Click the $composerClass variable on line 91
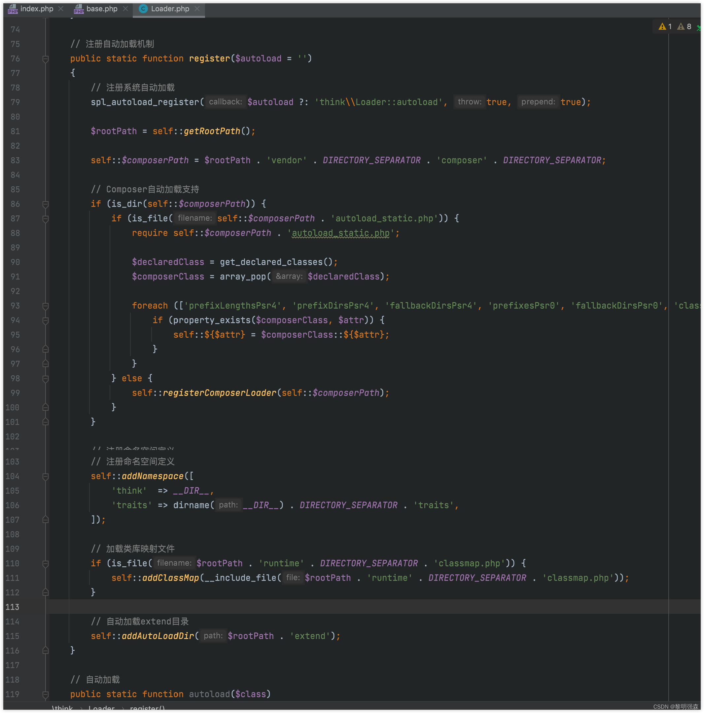 (168, 277)
